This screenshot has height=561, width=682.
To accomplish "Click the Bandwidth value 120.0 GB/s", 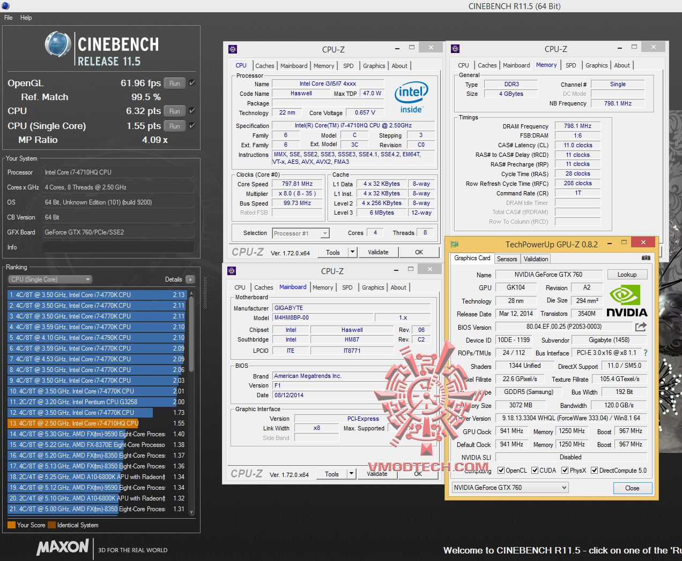I will pyautogui.click(x=619, y=405).
